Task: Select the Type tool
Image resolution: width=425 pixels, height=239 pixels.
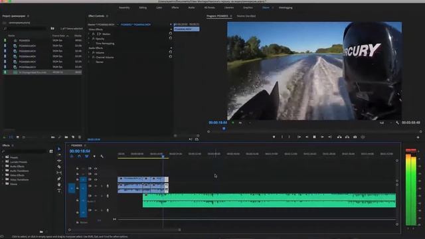Action: click(59, 191)
